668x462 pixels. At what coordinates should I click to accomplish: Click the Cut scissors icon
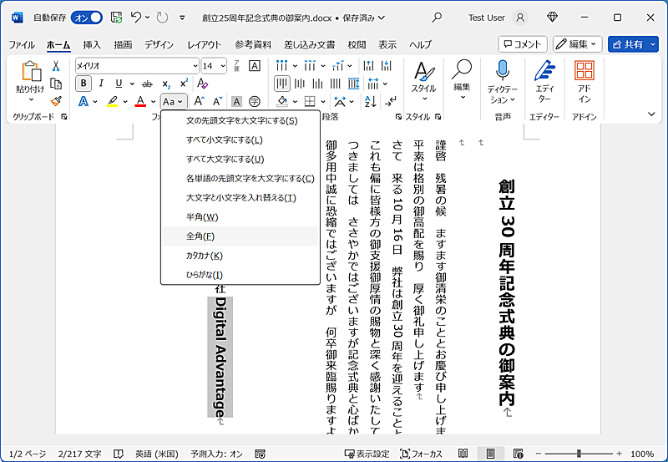pyautogui.click(x=56, y=66)
